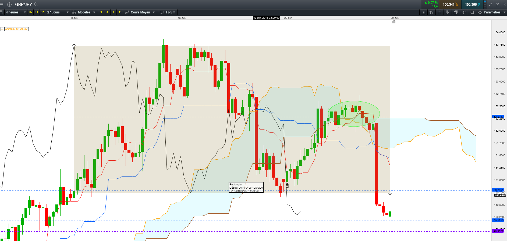Click the stacked windows layers icon
507x241 pixels.
click(x=456, y=12)
